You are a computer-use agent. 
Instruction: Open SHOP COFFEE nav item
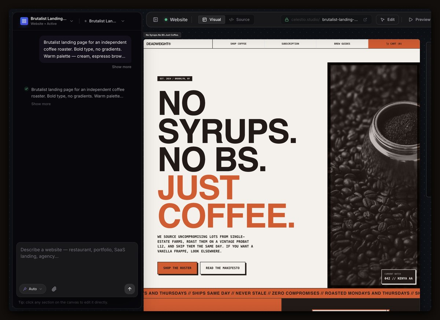[x=238, y=44]
